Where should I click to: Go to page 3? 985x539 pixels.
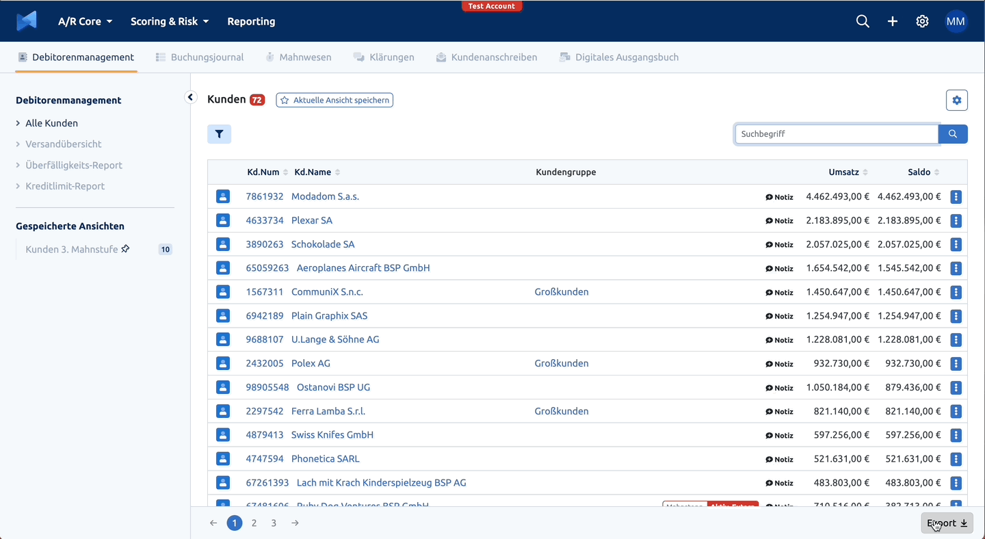[x=274, y=523]
